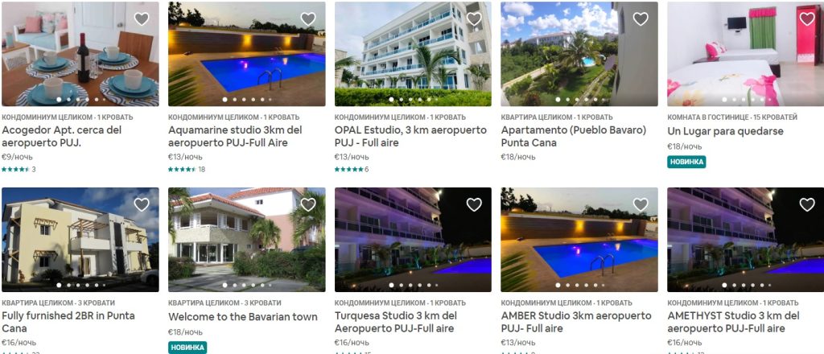Favorite the Turquesa Studio listing heart
The image size is (824, 354).
474,204
